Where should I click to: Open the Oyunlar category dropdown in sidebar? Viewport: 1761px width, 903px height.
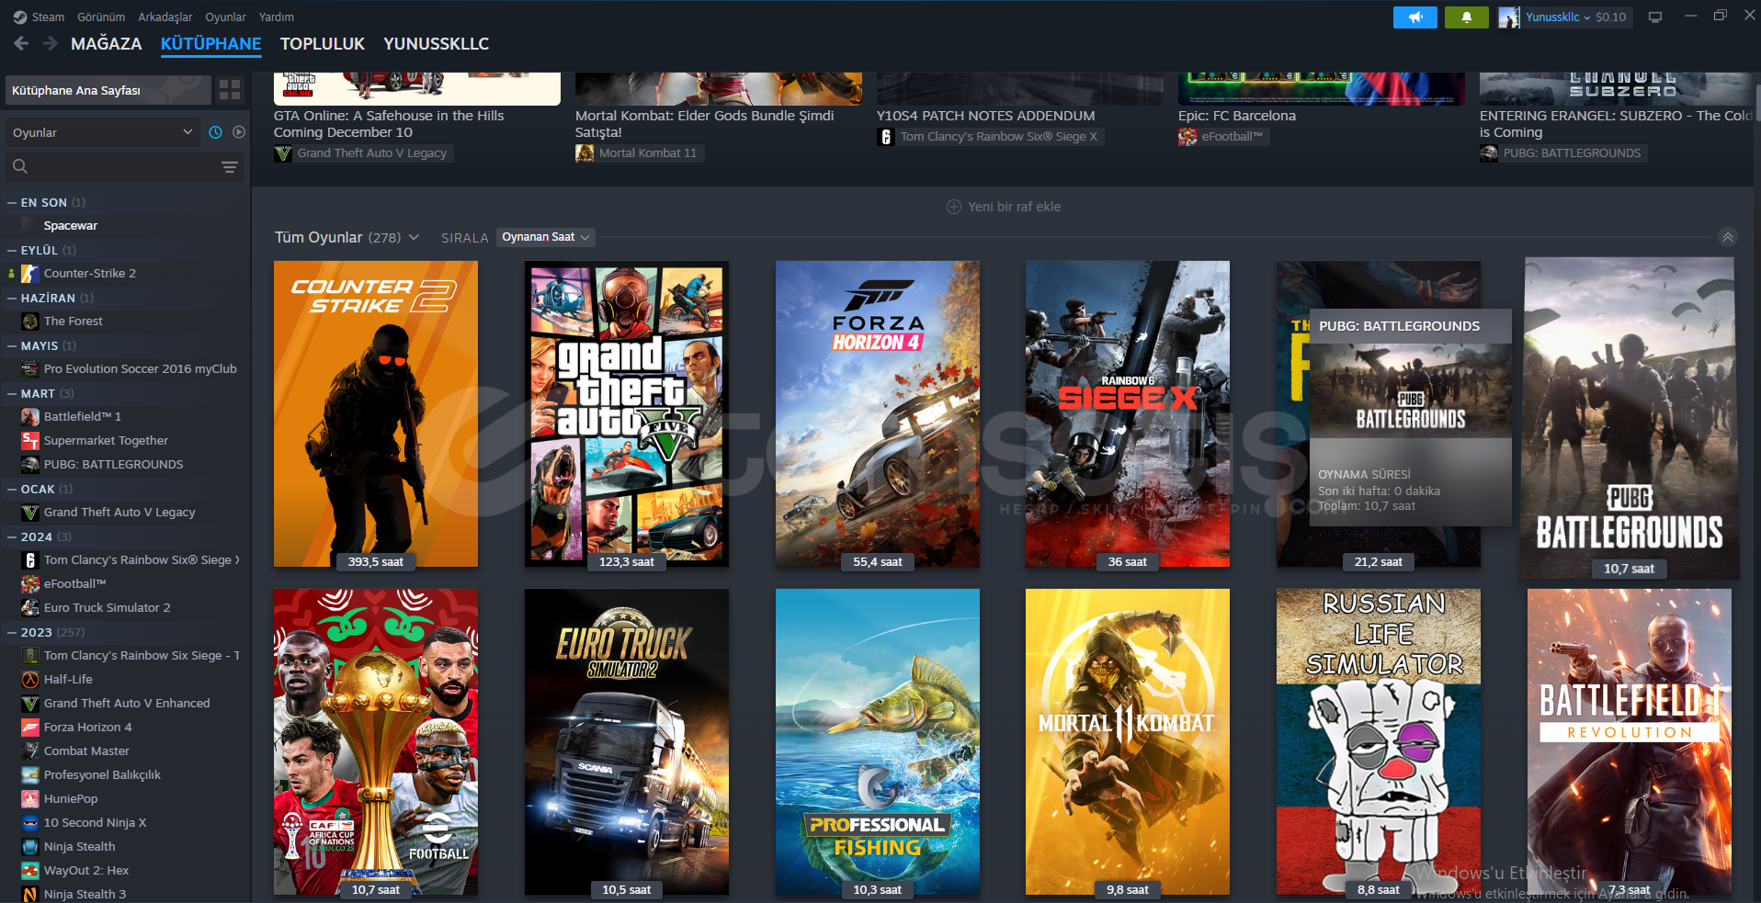click(x=101, y=132)
